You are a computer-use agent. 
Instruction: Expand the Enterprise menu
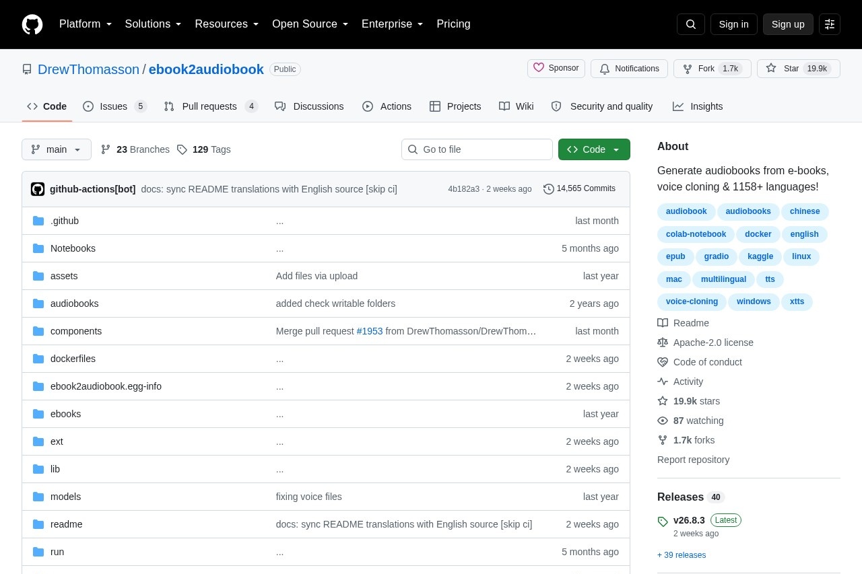393,24
